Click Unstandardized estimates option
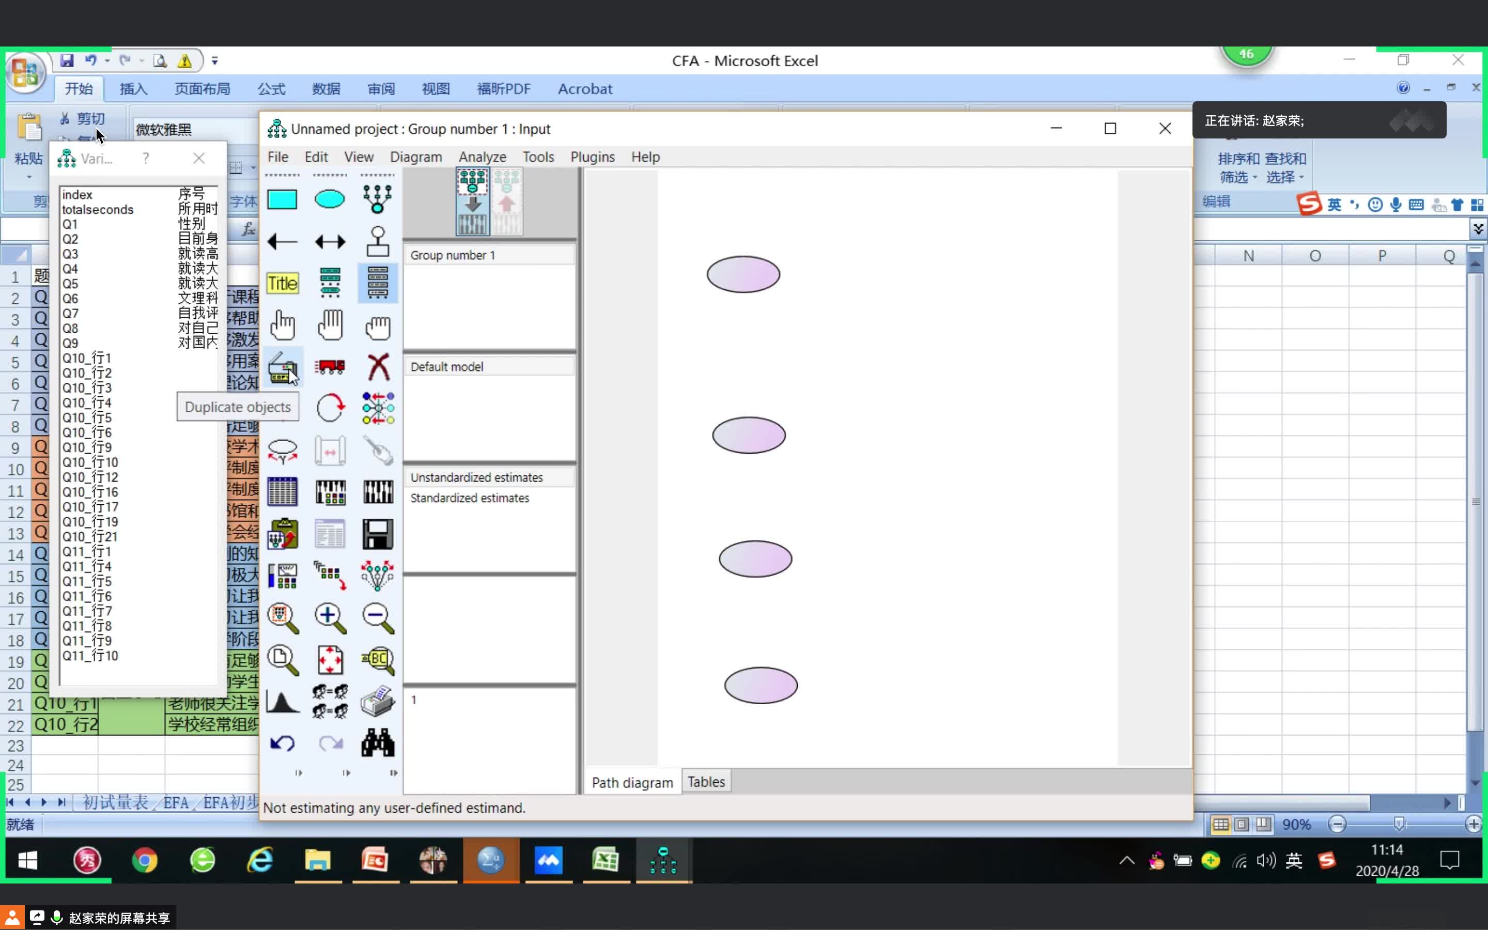 pyautogui.click(x=477, y=477)
